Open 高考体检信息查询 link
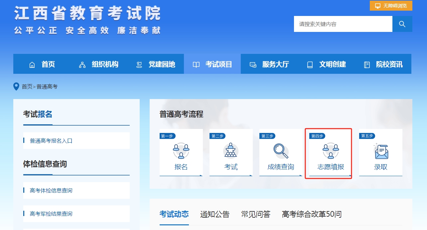 [51, 190]
